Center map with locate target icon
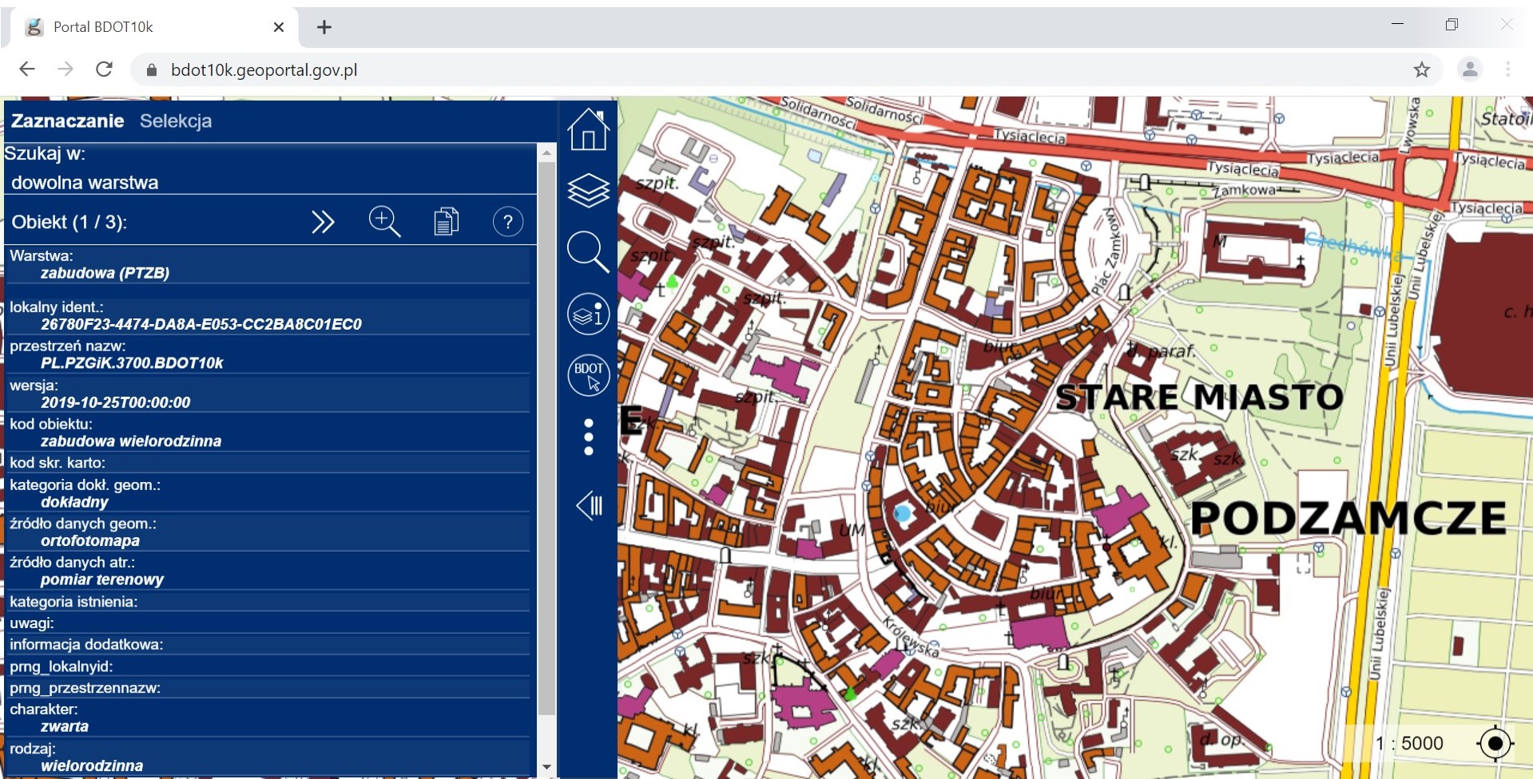The height and width of the screenshot is (779, 1533). tap(1495, 744)
